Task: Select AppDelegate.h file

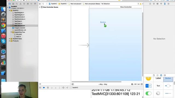Action: tap(19, 13)
